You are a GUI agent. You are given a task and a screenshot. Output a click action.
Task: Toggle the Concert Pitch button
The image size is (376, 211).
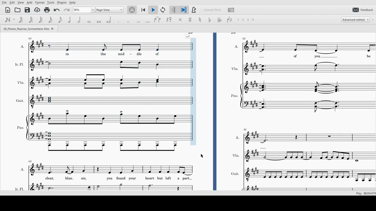coord(212,10)
